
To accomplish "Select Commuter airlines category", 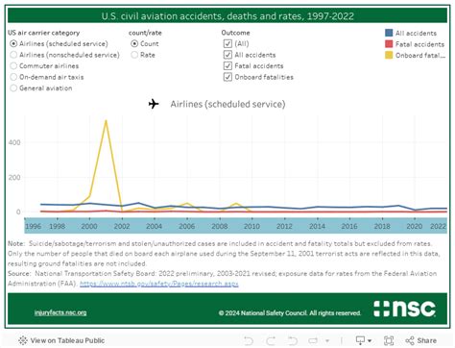I will pos(13,66).
